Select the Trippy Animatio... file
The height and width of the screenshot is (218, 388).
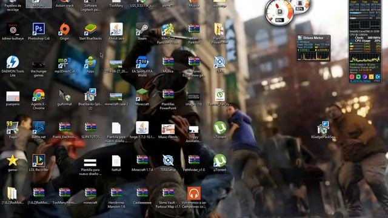pos(194,129)
